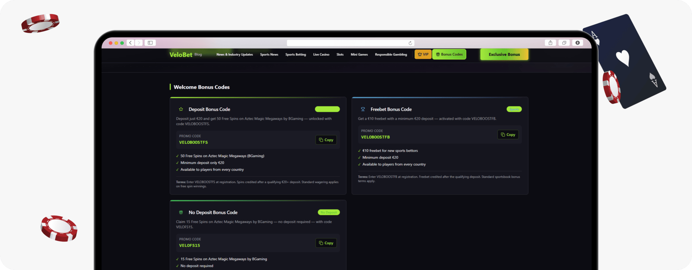The height and width of the screenshot is (270, 692).
Task: Select Slots in the navigation bar
Action: pos(340,55)
